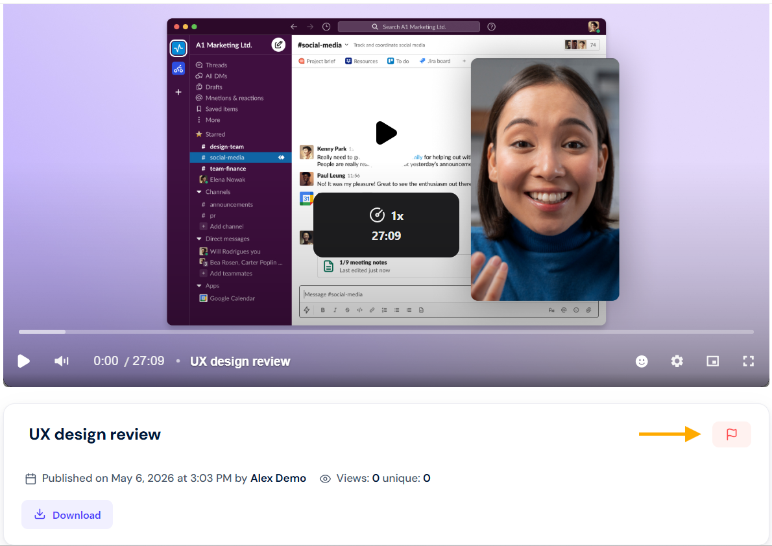
Task: Collapse the Channels section
Action: pos(199,192)
